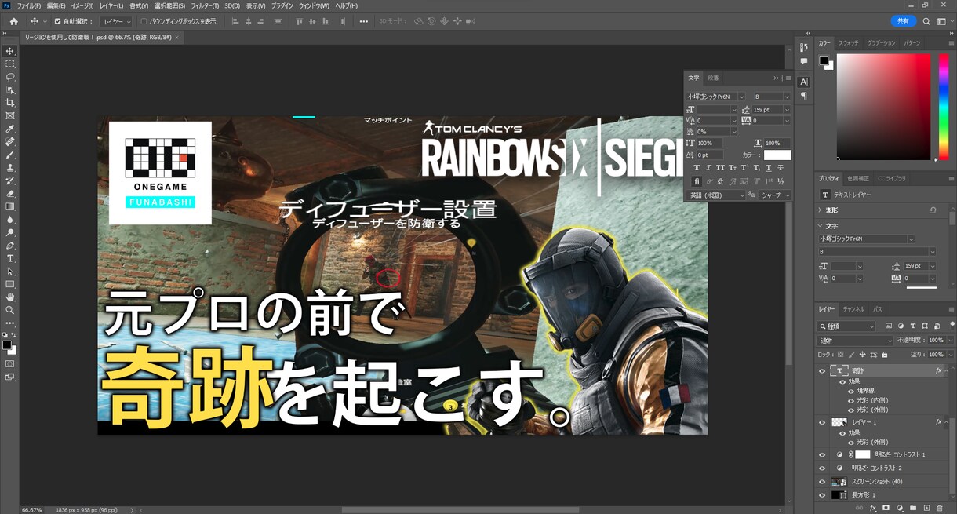This screenshot has width=957, height=514.
Task: Select the Lasso tool
Action: tap(10, 77)
